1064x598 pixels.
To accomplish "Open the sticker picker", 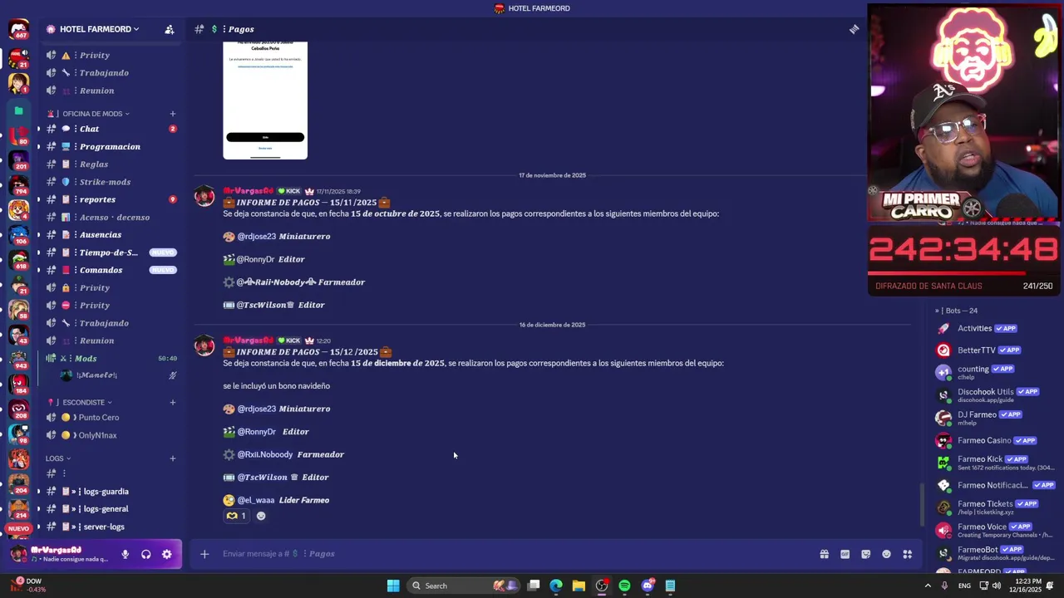I will click(x=865, y=554).
